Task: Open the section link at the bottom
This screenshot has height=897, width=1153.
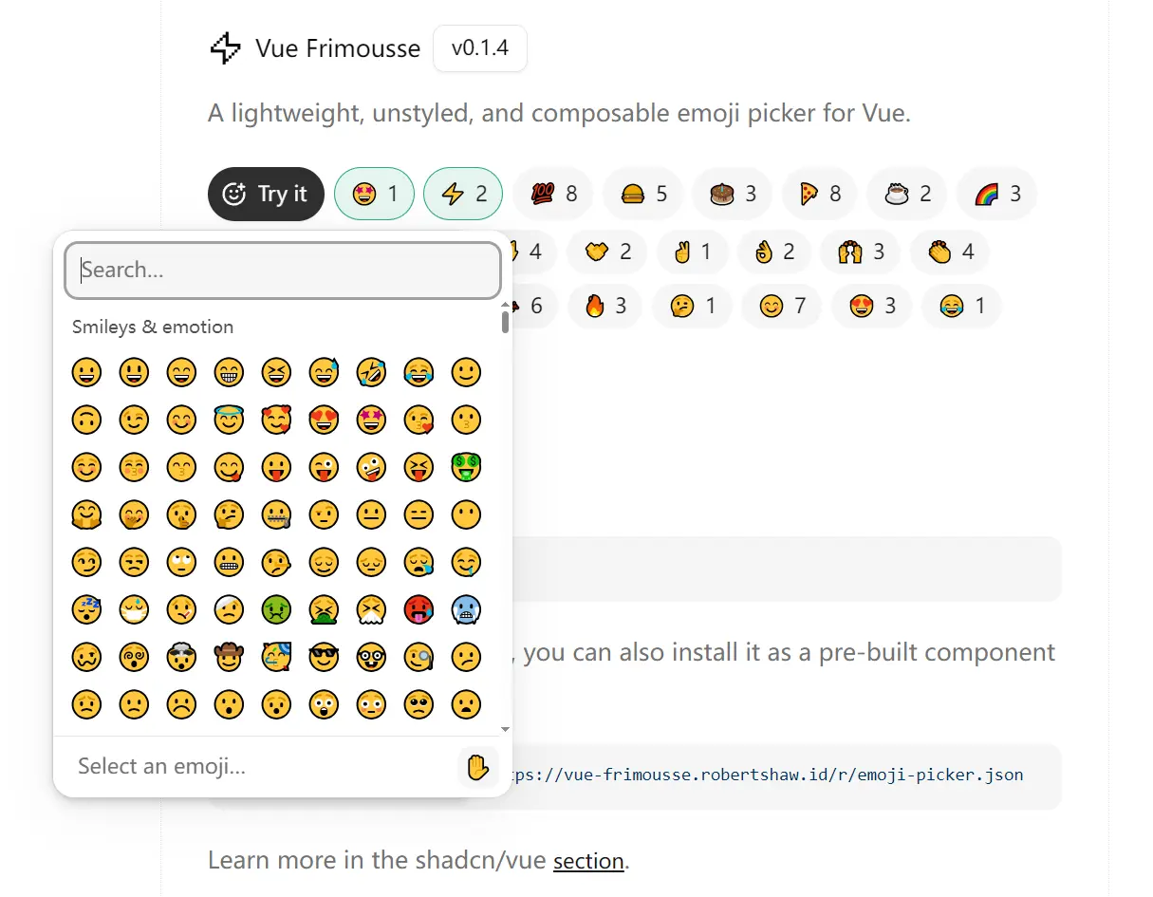Action: click(588, 861)
